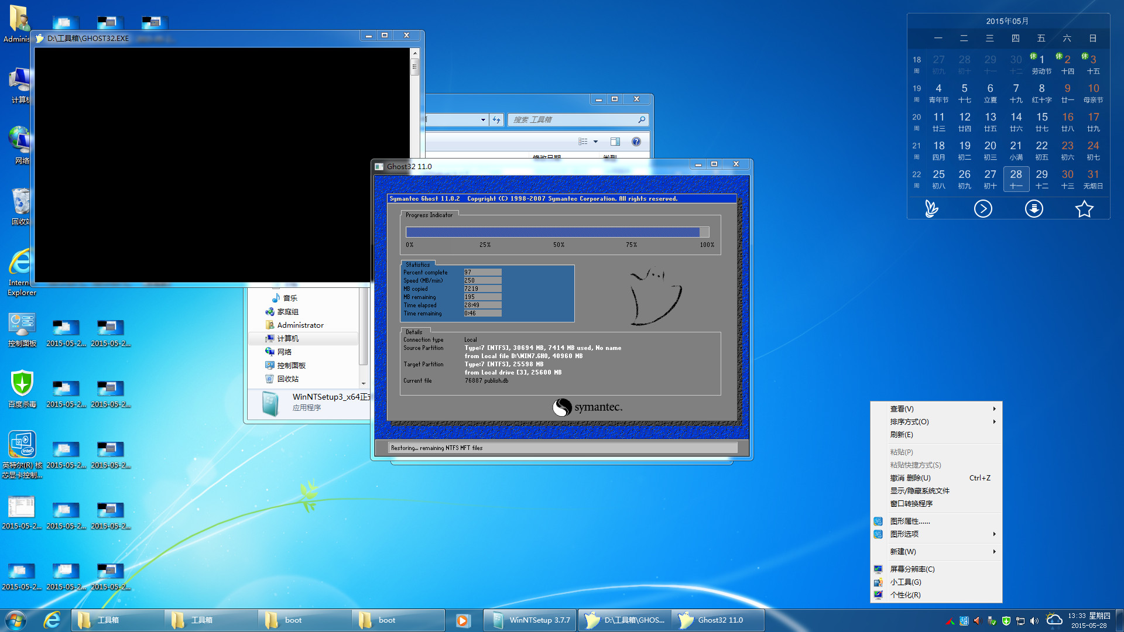Click the network tray icon
Screen dimensions: 1124x632
pyautogui.click(x=1020, y=621)
